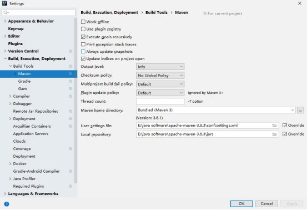
Task: Click the help question mark icon
Action: point(7,204)
